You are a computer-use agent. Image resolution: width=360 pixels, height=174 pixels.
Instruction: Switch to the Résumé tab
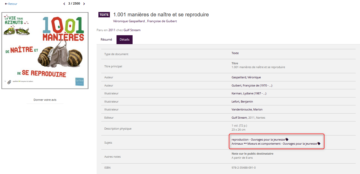coord(106,40)
